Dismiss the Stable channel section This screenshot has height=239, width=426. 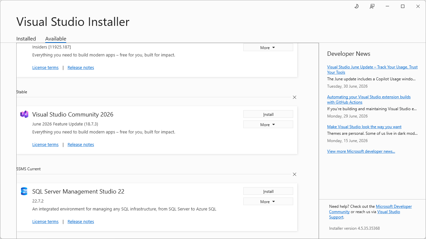click(295, 97)
